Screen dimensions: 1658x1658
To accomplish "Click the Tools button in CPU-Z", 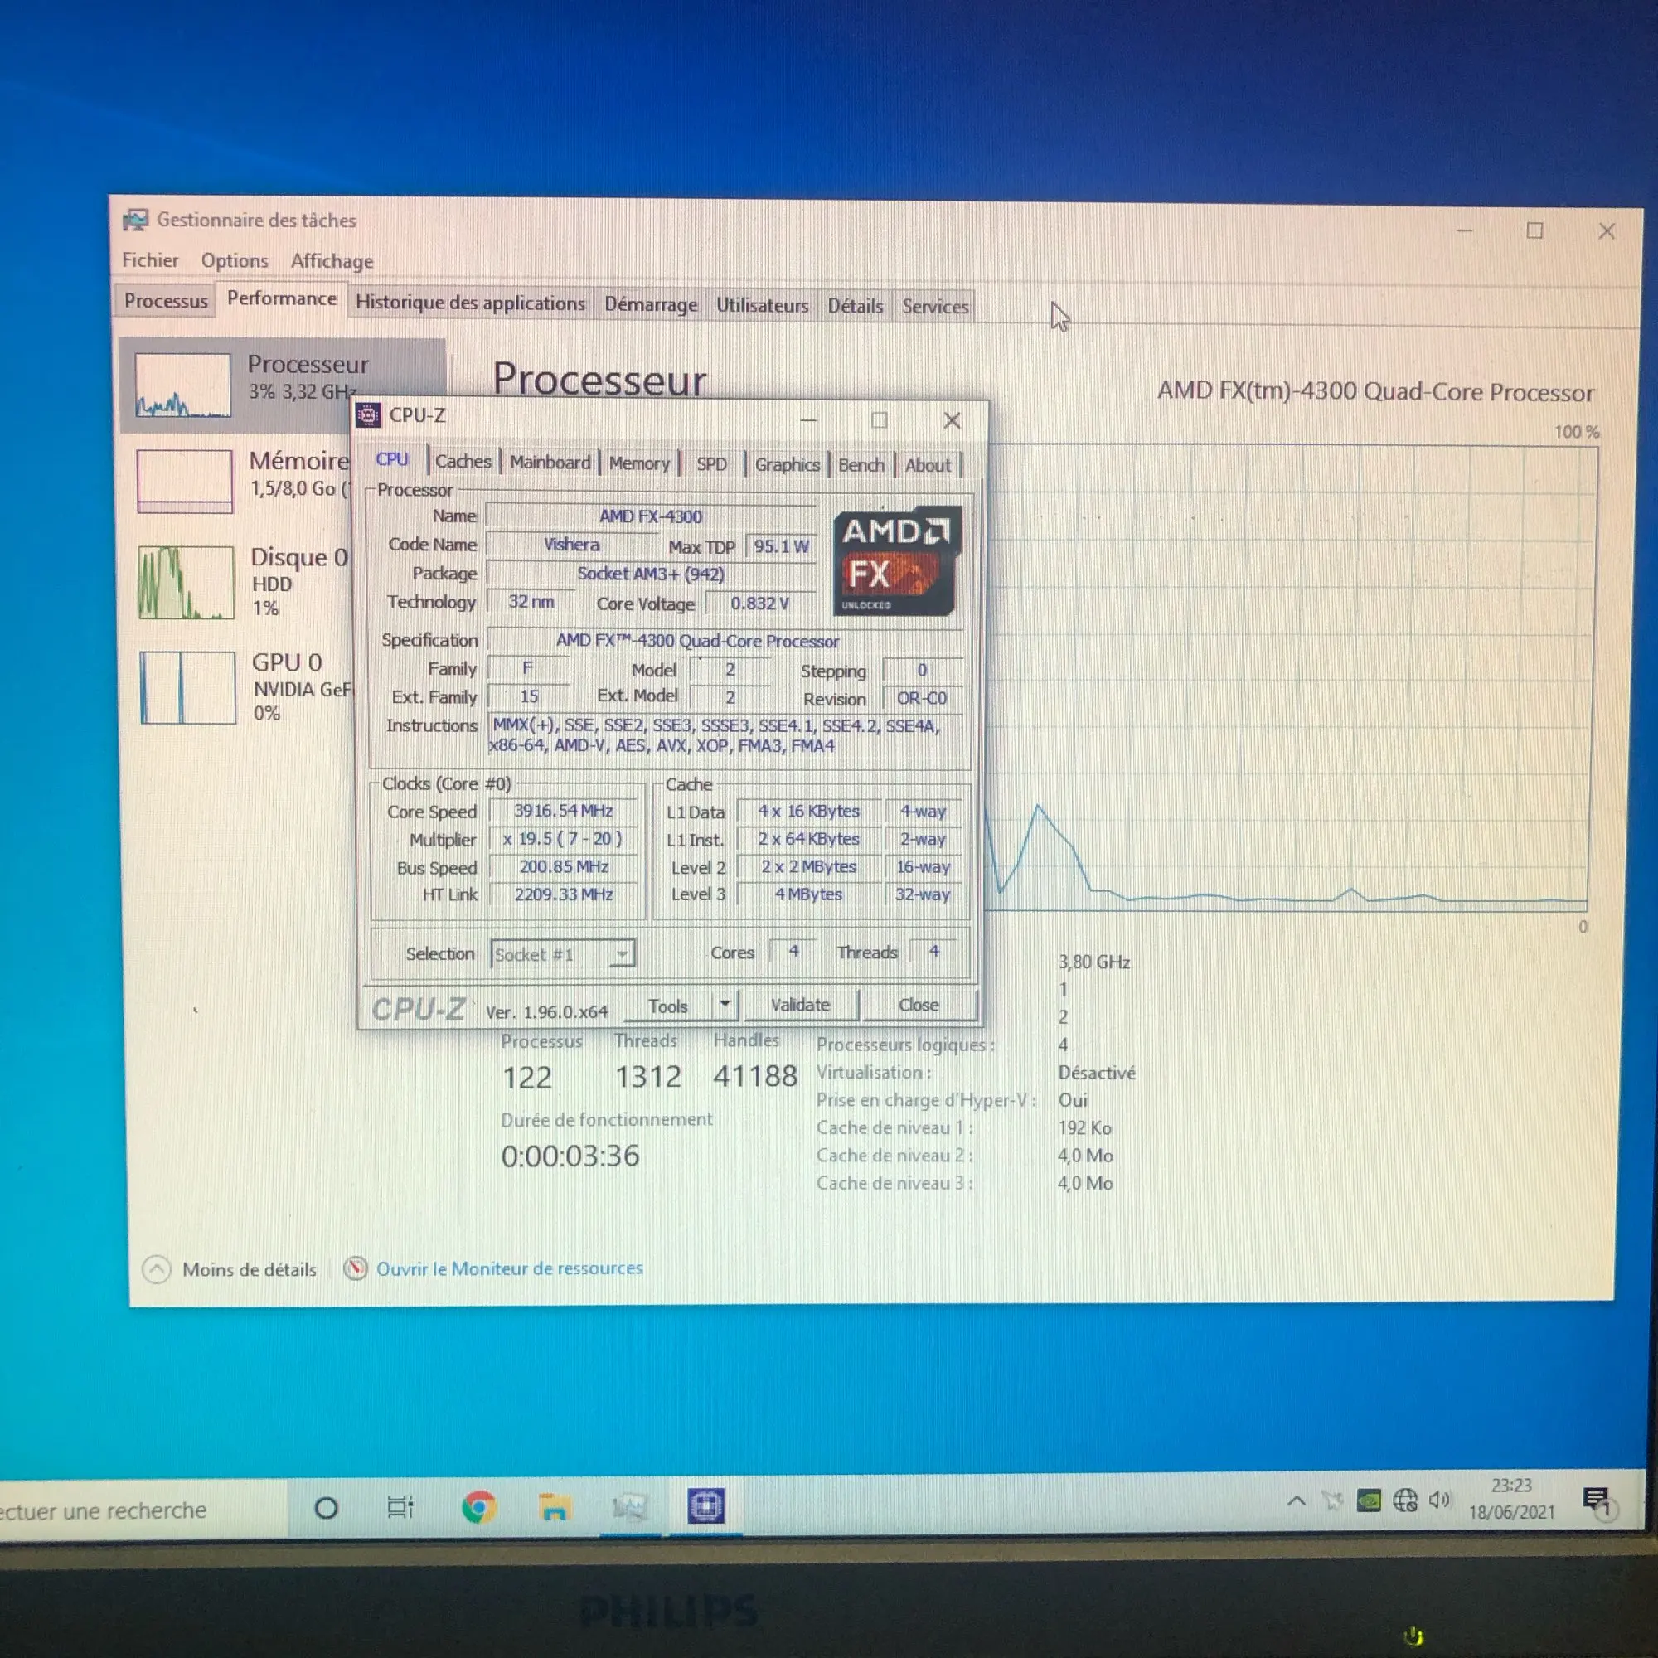I will (668, 1006).
